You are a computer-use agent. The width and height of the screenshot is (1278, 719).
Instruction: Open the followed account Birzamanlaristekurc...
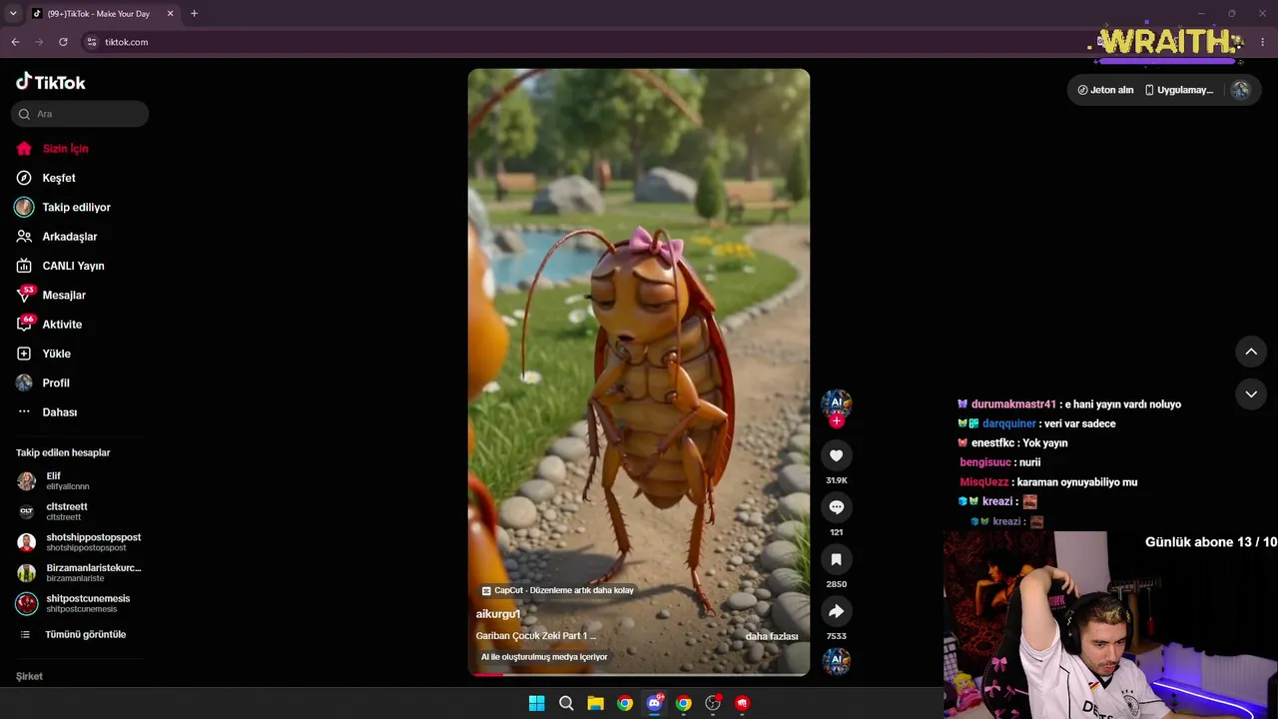click(x=80, y=573)
